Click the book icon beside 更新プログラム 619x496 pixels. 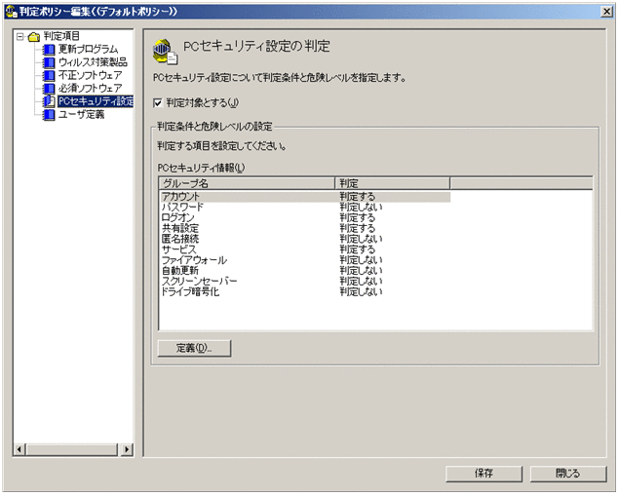point(49,50)
